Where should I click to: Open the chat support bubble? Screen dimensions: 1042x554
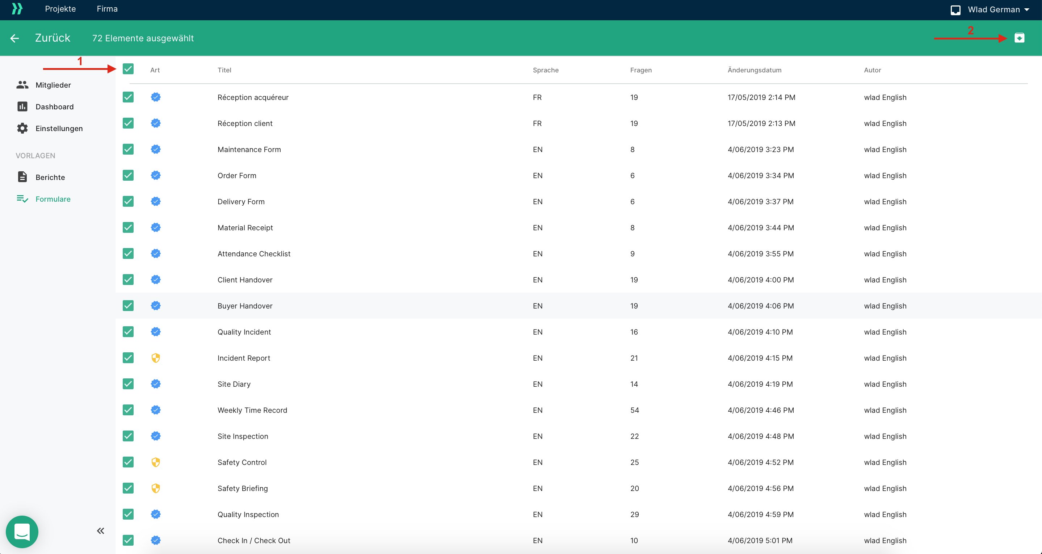(x=22, y=531)
